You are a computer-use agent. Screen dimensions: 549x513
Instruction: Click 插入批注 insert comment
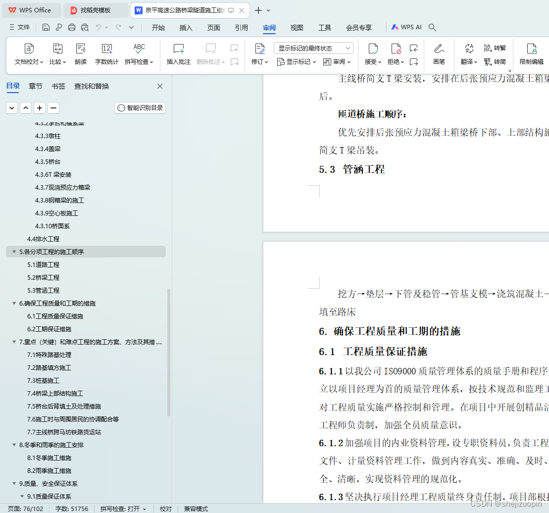point(179,54)
